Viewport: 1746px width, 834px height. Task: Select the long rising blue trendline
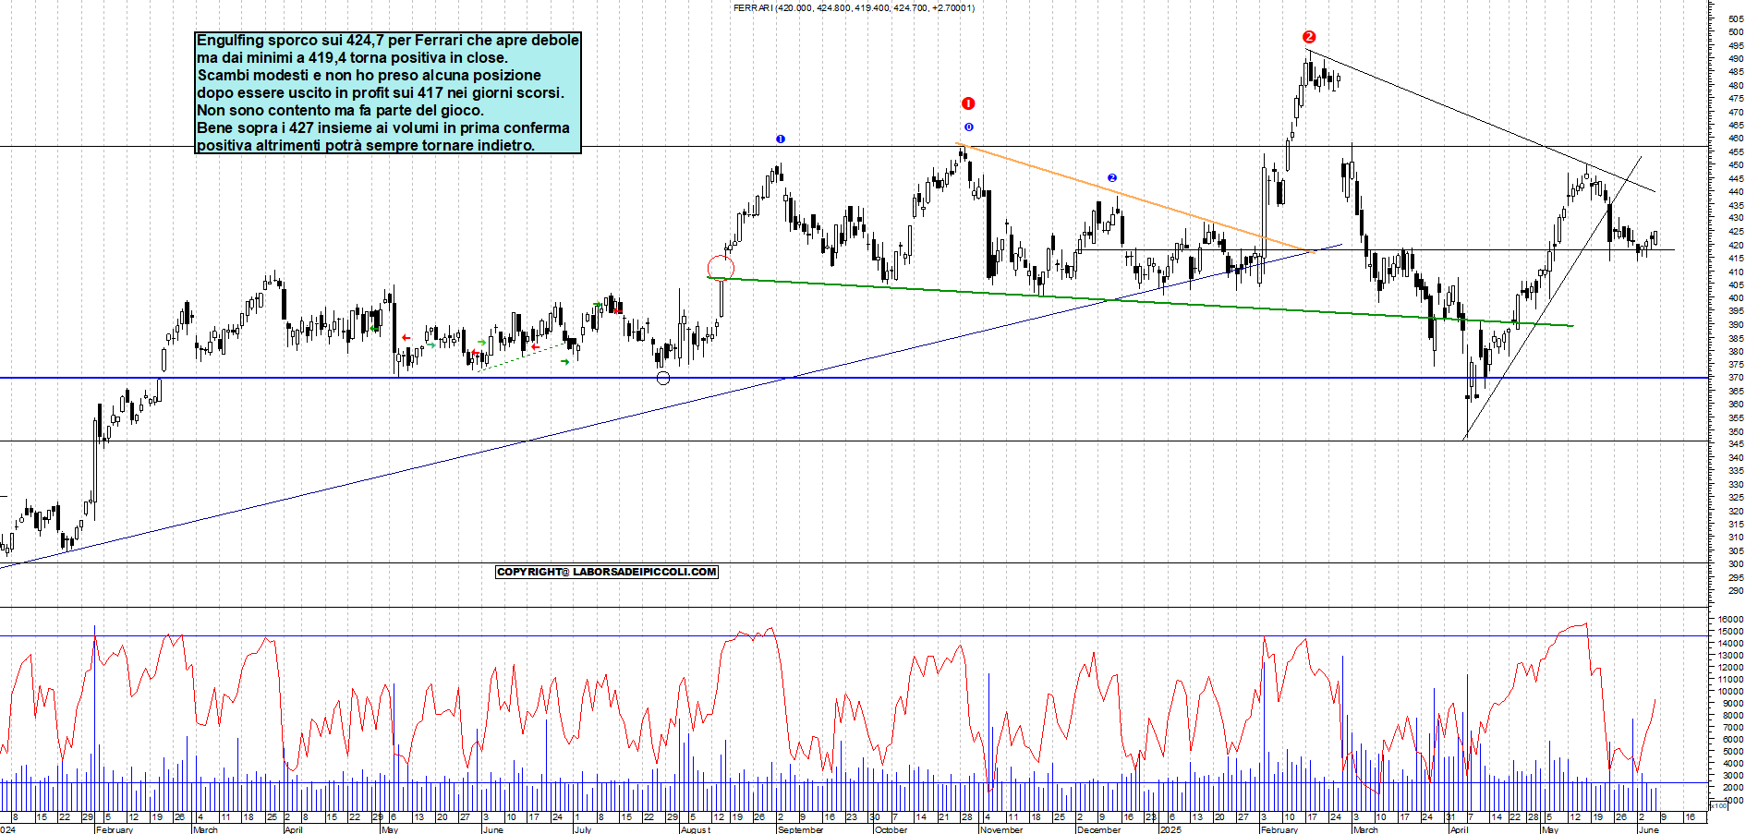click(x=670, y=406)
